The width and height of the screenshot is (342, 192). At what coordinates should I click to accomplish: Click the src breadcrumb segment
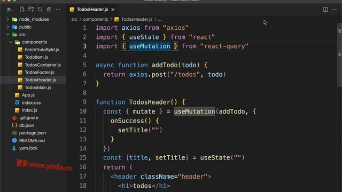[74, 19]
